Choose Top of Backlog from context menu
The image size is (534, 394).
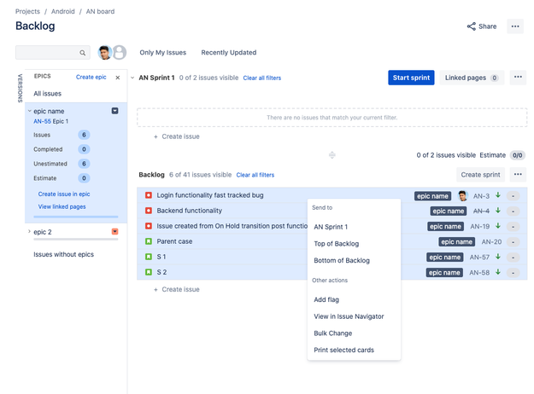click(x=337, y=244)
